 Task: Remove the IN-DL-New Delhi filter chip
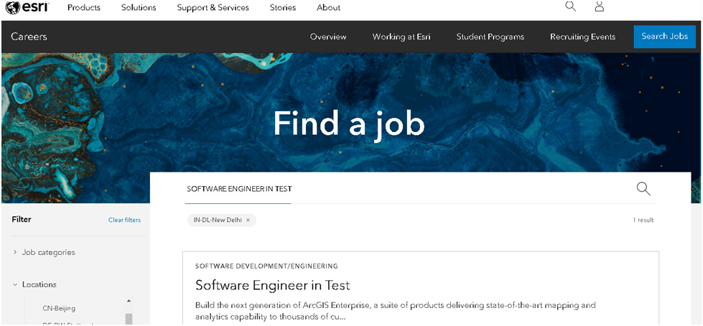pos(248,220)
